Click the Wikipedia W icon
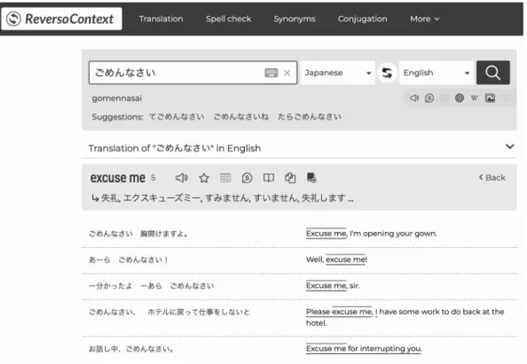 click(475, 98)
